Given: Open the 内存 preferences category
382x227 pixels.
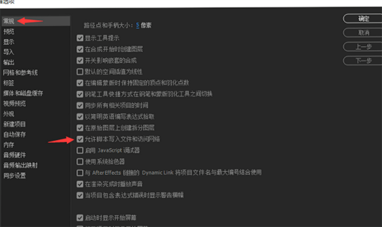Looking at the screenshot, I should [9, 145].
